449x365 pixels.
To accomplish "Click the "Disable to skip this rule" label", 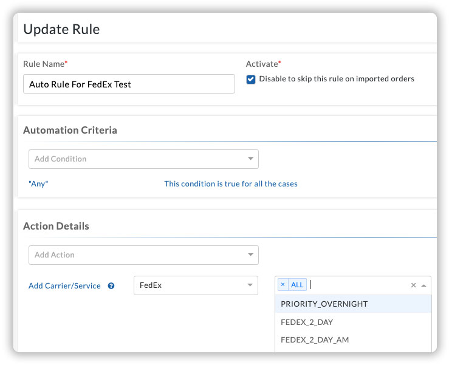I will tap(337, 79).
